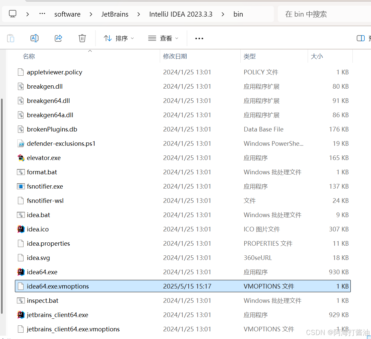Expand chevron after software in breadcrumb
This screenshot has width=371, height=339.
(x=91, y=14)
